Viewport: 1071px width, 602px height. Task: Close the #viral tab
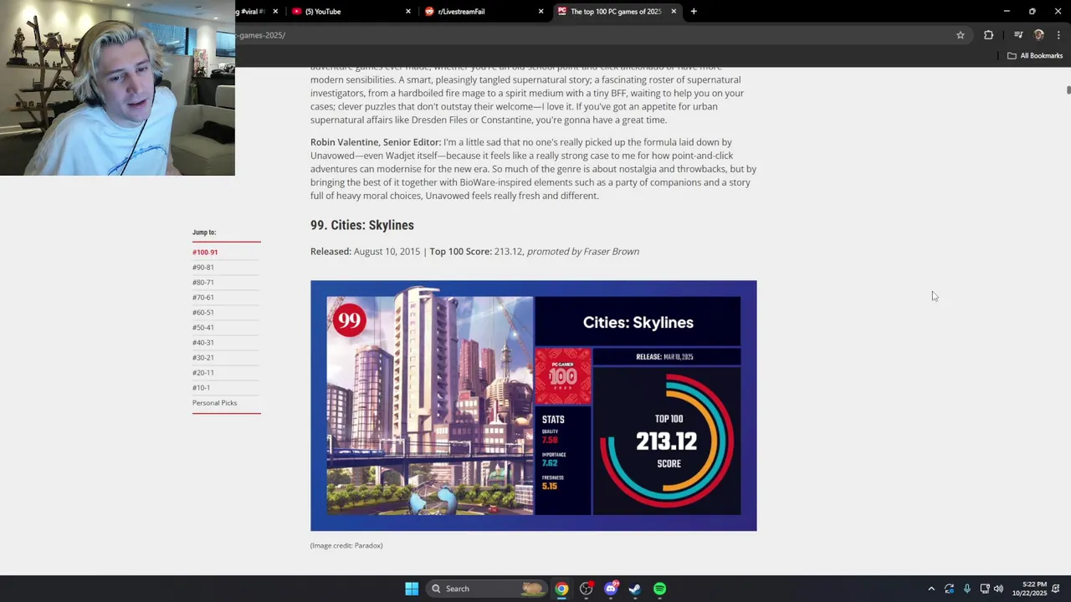tap(275, 12)
